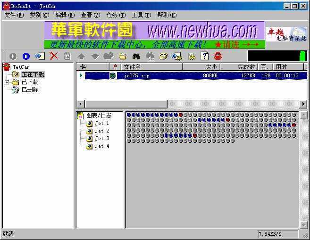310x240 pixels.
Task: Click the question mark help icon
Action: pos(205,56)
